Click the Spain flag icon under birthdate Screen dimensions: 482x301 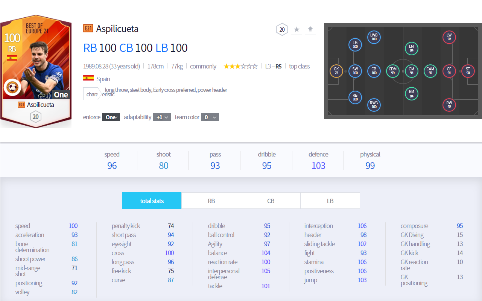[x=88, y=79]
